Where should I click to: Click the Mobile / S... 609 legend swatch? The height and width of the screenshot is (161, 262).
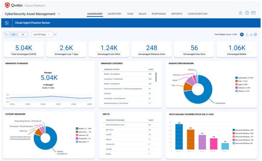(x=77, y=129)
